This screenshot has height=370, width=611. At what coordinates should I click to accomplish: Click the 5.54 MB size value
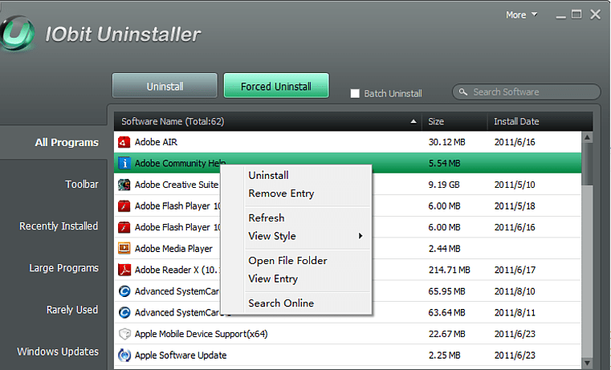[x=444, y=163]
